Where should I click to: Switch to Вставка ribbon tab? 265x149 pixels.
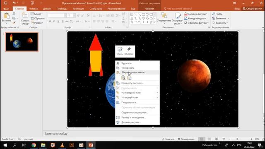(34, 9)
